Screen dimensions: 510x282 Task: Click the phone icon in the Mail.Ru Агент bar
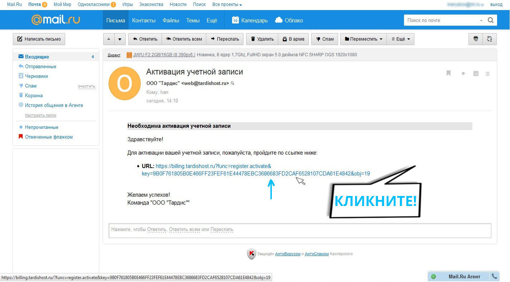[x=495, y=277]
